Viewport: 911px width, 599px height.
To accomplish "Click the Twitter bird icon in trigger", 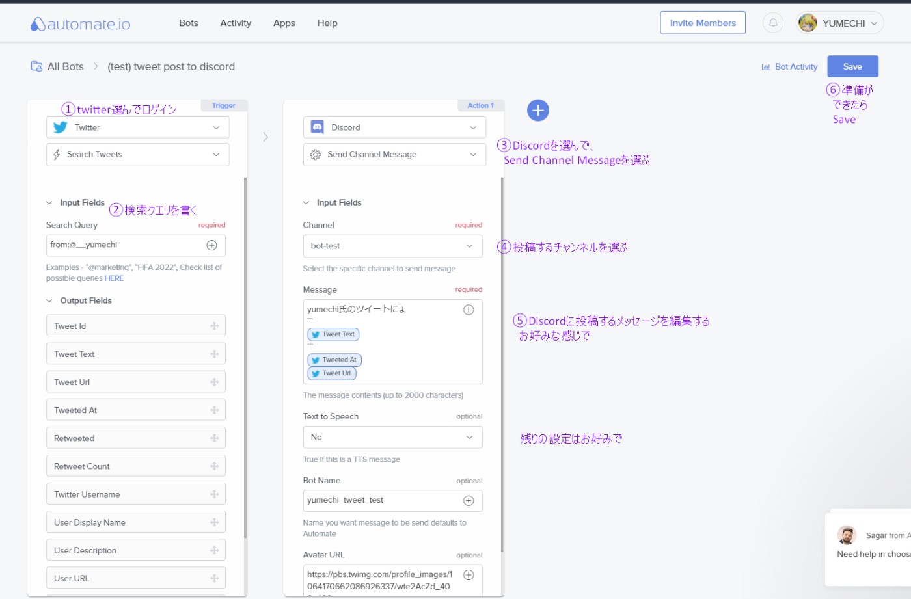I will coord(60,127).
